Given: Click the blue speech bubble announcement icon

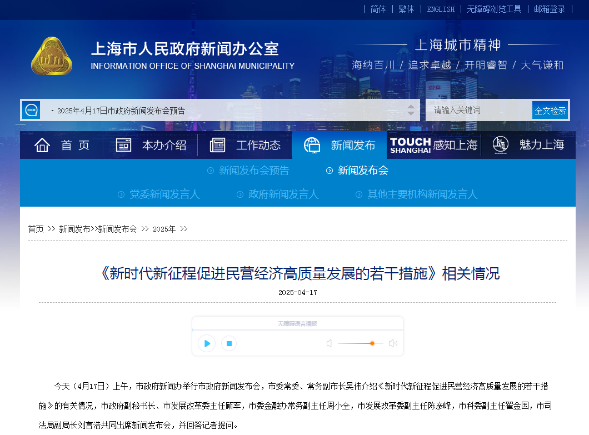Looking at the screenshot, I should 31,109.
